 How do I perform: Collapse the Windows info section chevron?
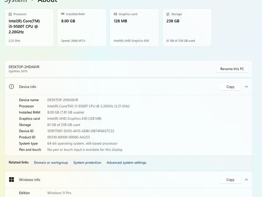(246, 180)
